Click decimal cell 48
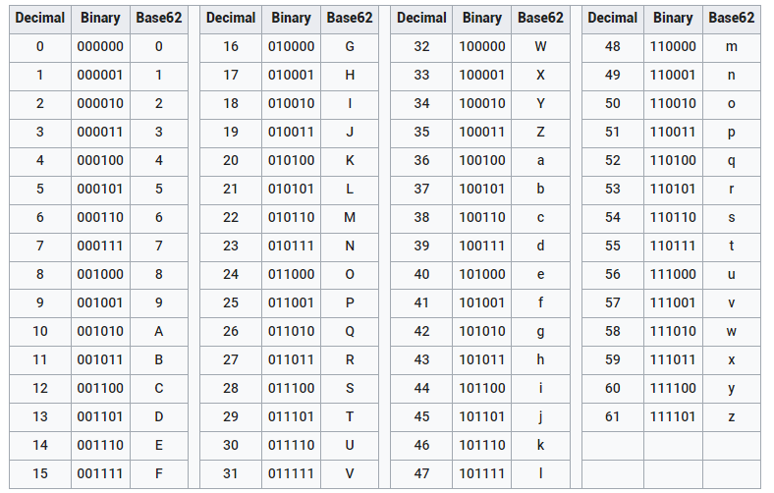 [x=613, y=47]
